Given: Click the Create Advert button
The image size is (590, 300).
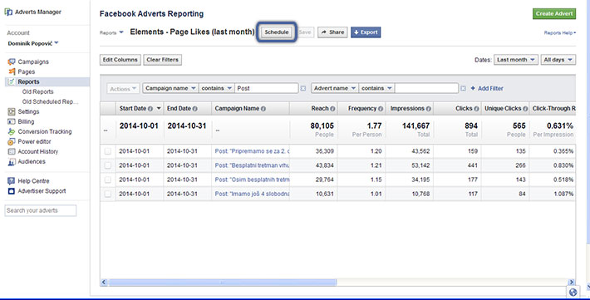Looking at the screenshot, I should pyautogui.click(x=554, y=13).
